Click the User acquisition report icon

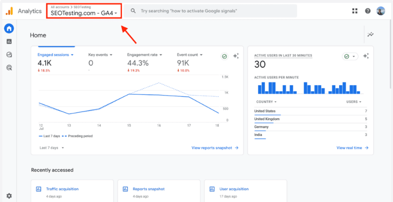click(212, 189)
